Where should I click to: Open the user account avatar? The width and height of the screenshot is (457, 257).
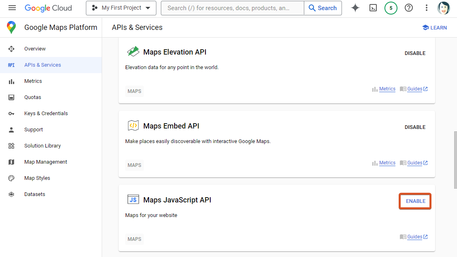443,8
